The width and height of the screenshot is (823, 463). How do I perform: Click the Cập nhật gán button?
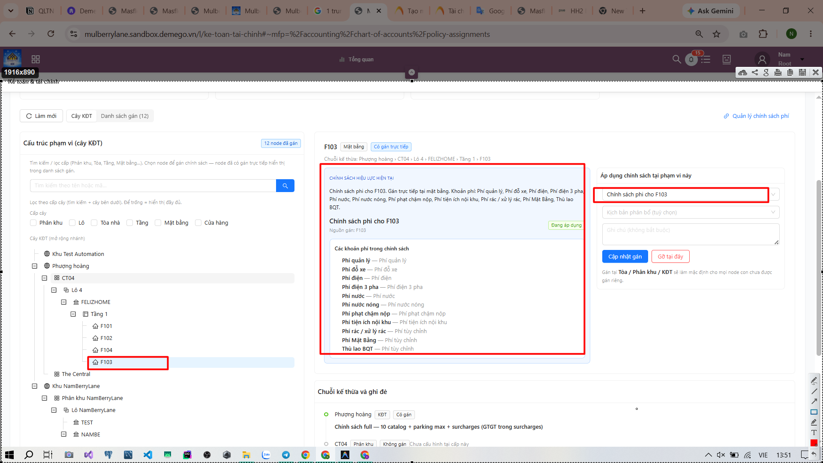tap(625, 257)
